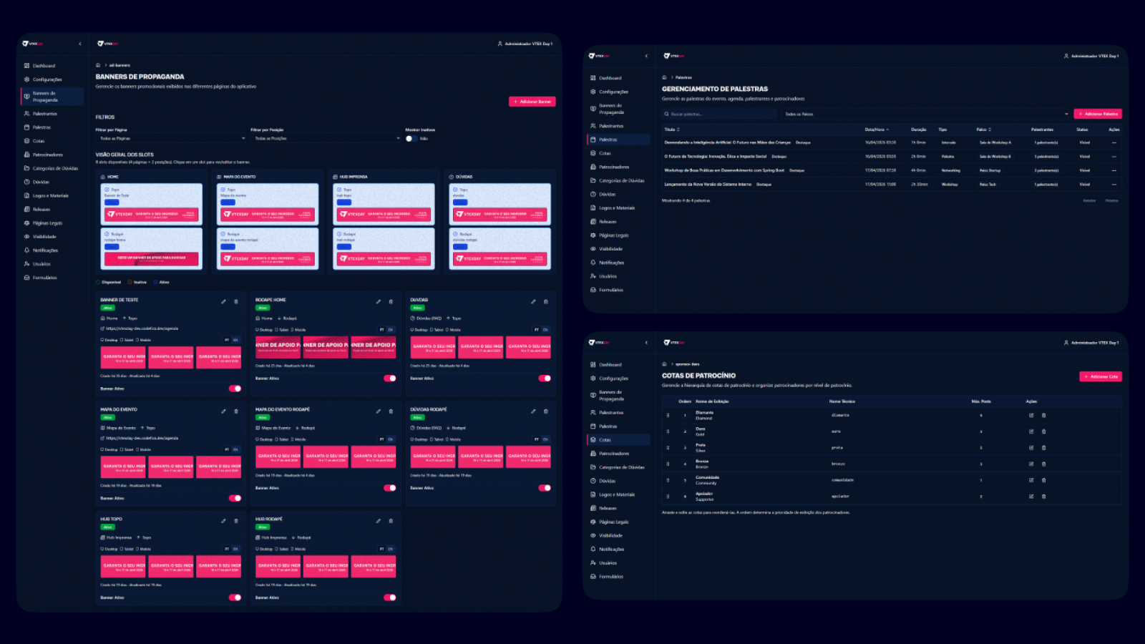Open actions menu for the Spring Boot workshop row
The height and width of the screenshot is (644, 1145).
pos(1114,170)
